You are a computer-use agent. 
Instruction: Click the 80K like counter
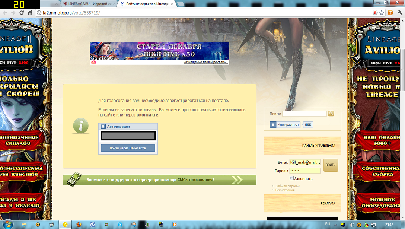[308, 125]
